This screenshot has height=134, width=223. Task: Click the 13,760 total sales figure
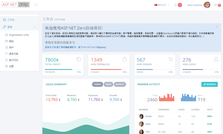(x=52, y=99)
